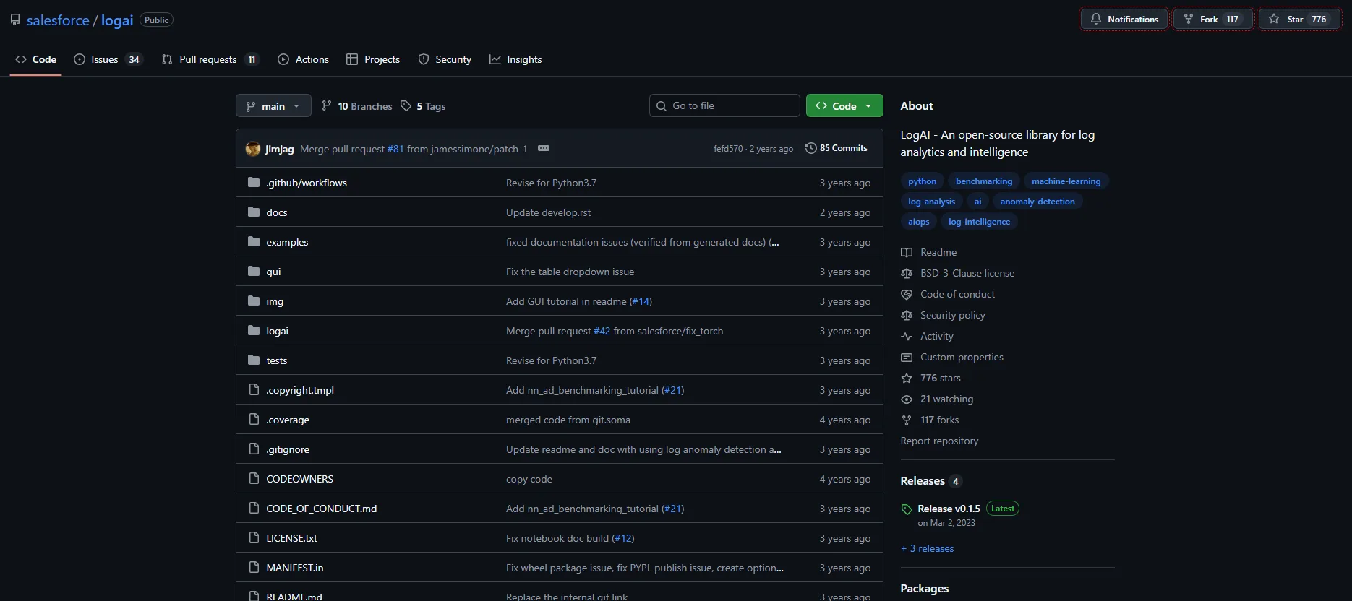1352x601 pixels.
Task: Open the main branch dropdown
Action: [x=273, y=106]
